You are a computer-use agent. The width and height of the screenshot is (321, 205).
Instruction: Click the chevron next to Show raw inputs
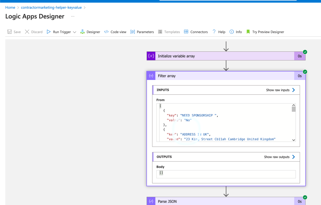[293, 90]
